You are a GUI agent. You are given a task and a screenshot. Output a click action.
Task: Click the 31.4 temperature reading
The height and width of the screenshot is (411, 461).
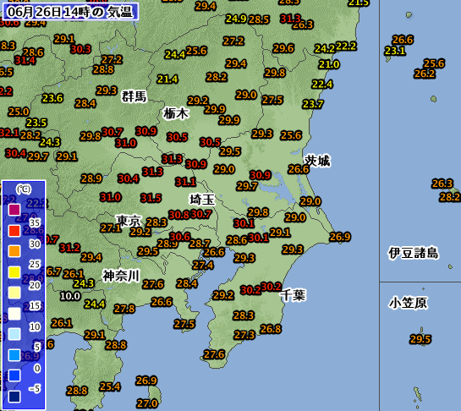tap(25, 60)
